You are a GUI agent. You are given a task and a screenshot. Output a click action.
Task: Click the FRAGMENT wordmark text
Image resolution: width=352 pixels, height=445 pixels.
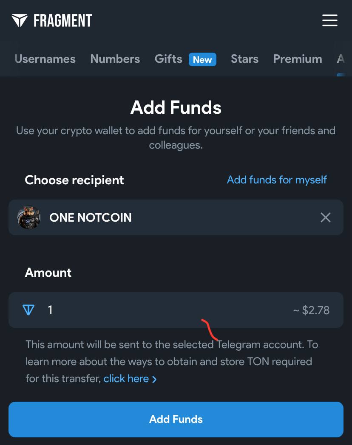(63, 20)
